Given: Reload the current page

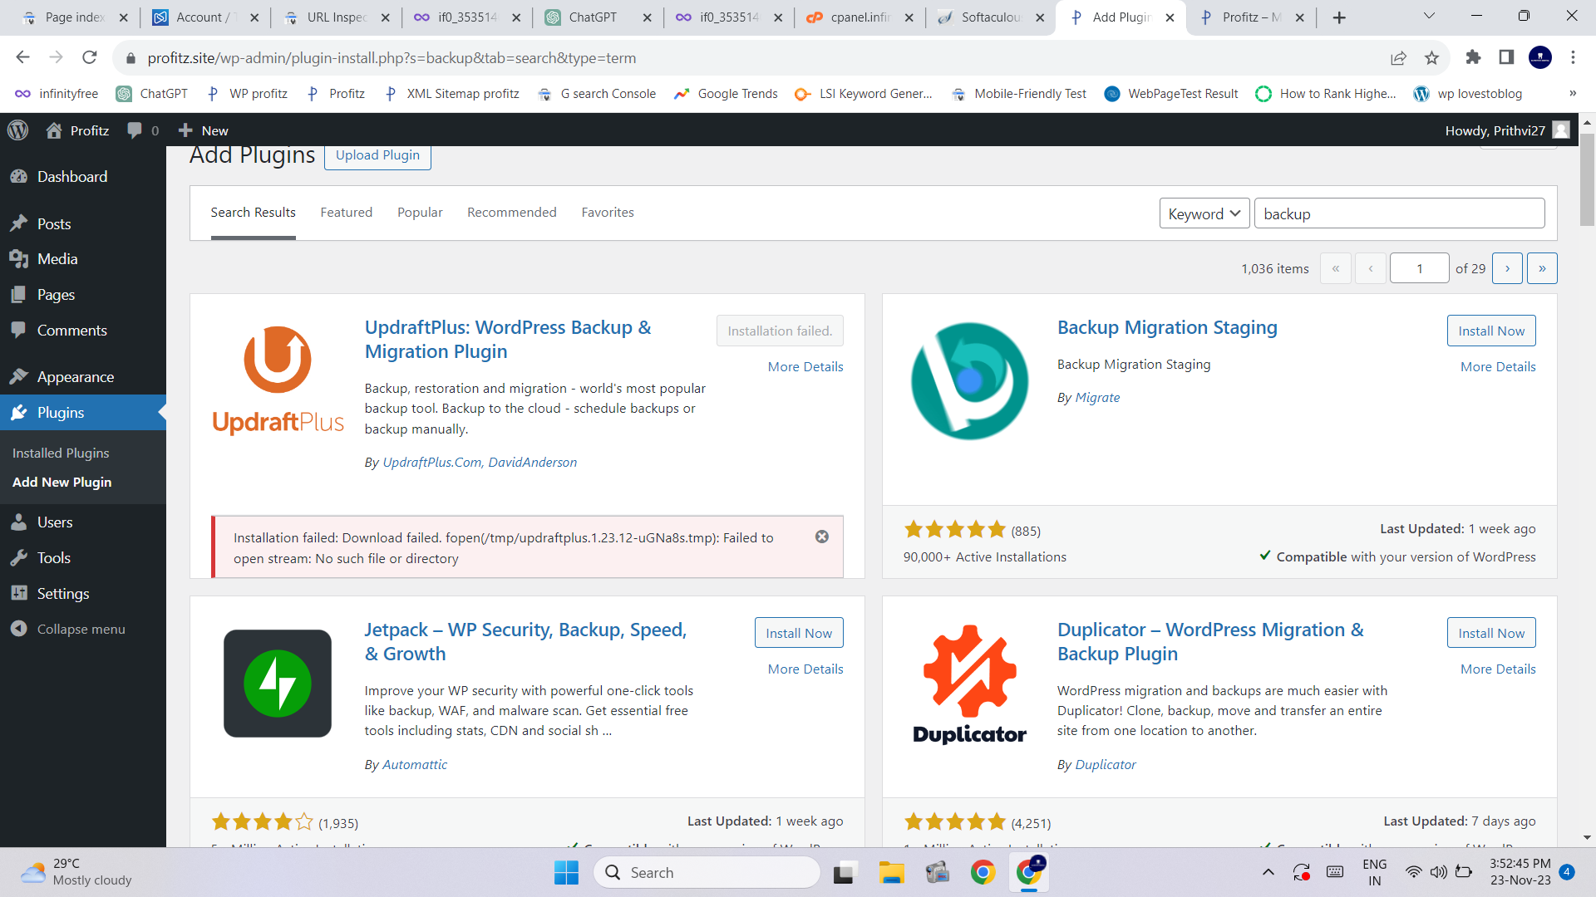Looking at the screenshot, I should click(x=90, y=57).
